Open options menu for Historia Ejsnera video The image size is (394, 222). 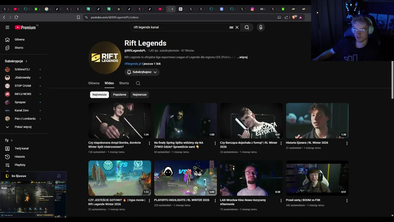[347, 143]
